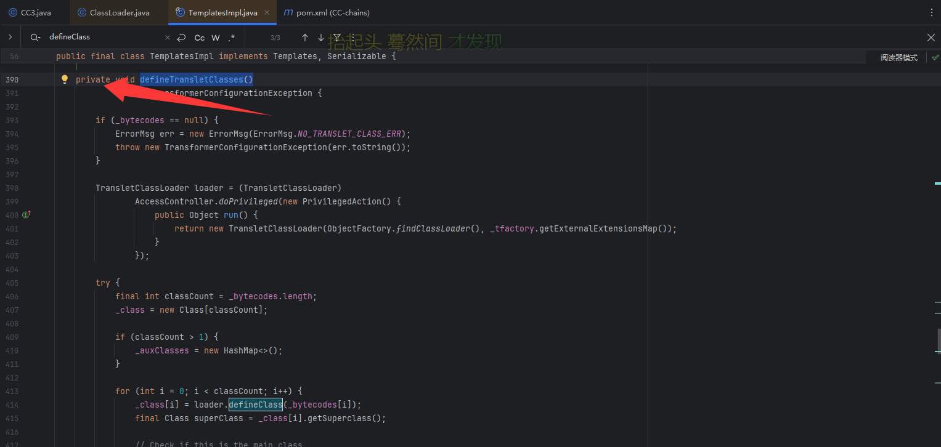Open the search history magnifier dropdown
This screenshot has width=941, height=447.
coord(35,38)
